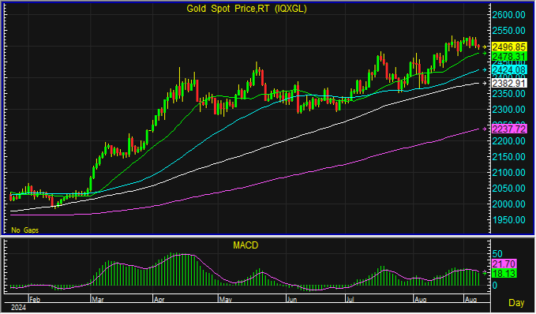Click the No Gaps label
The width and height of the screenshot is (536, 314).
pos(24,230)
